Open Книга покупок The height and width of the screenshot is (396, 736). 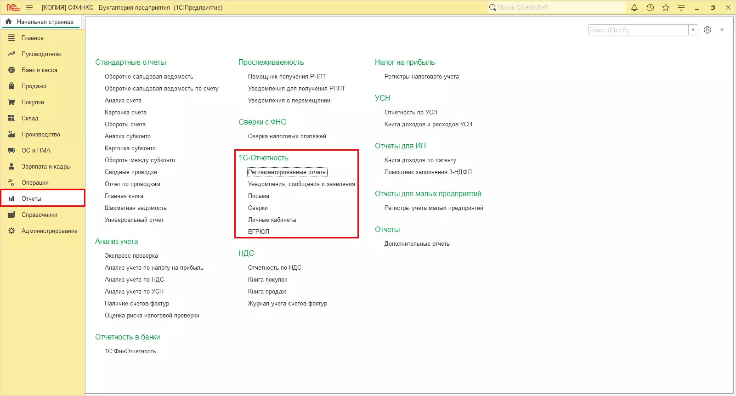267,280
